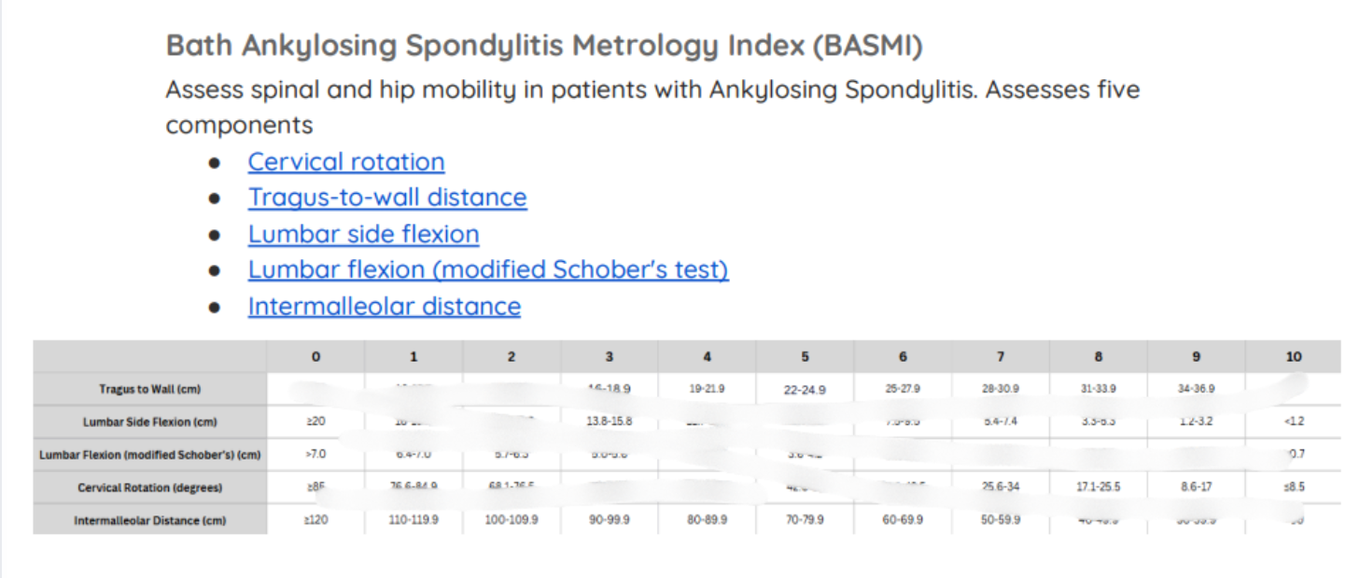Screen dimensions: 1346x578
Task: Select the 34-36.9 tragus to wall cell
Action: 1196,389
